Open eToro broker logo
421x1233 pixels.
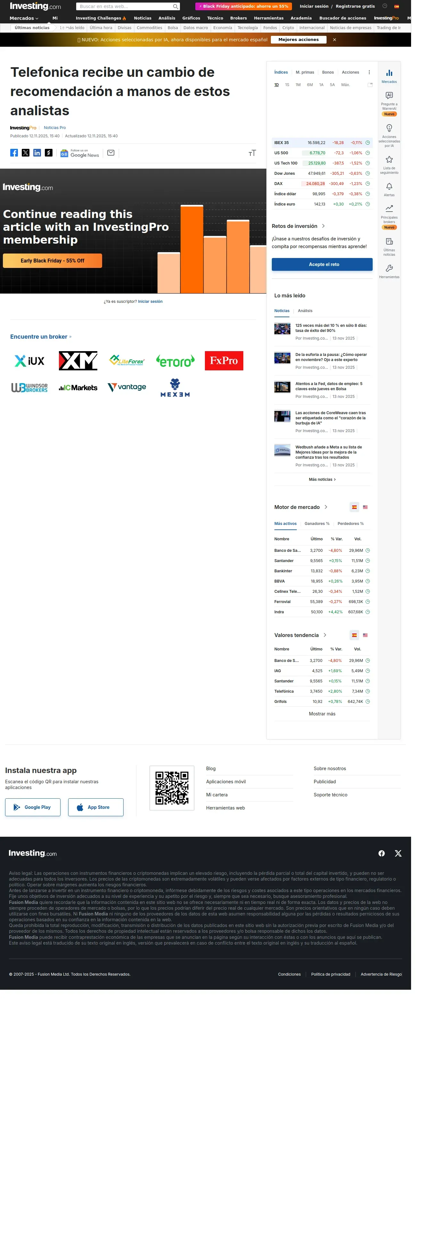point(175,361)
